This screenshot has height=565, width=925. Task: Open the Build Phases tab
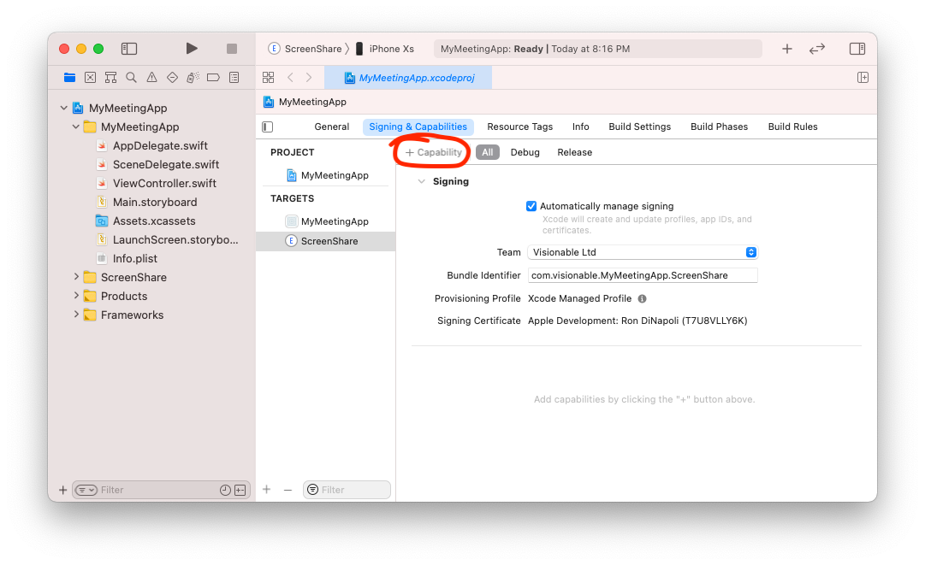[x=719, y=127]
